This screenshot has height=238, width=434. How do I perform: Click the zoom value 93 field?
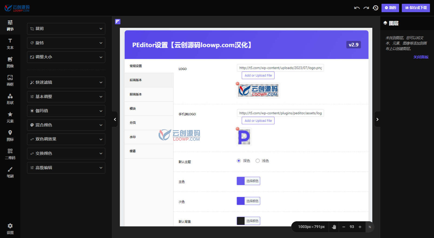[352, 227]
